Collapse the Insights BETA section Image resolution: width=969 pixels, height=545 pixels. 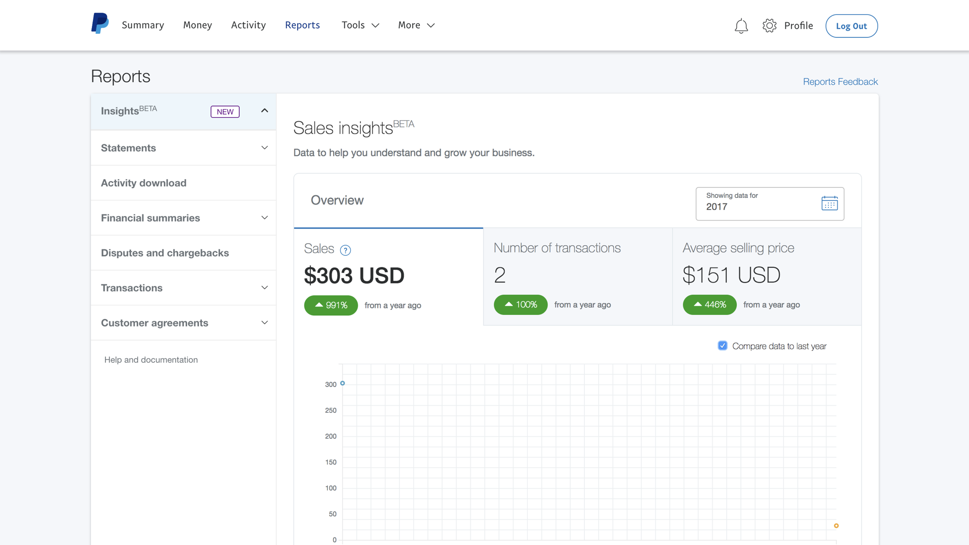click(264, 110)
